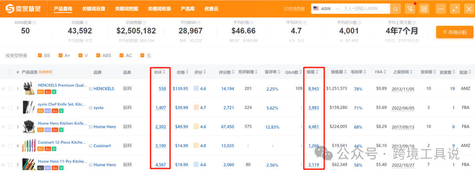Uncheck the BS type filter
475x173 pixels.
pos(40,55)
